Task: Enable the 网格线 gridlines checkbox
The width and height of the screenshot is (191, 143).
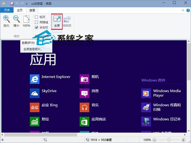Action: click(37, 22)
